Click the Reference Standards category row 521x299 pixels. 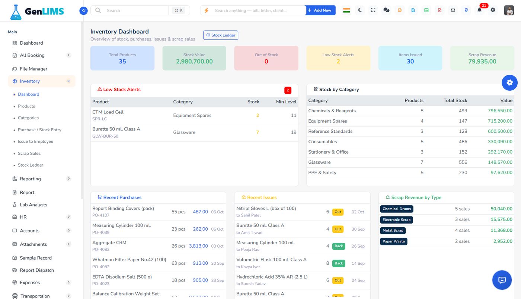click(410, 131)
